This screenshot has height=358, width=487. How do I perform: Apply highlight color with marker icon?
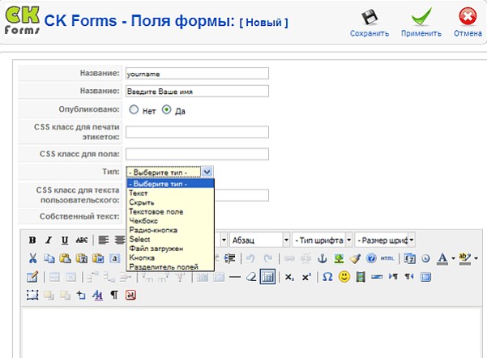pyautogui.click(x=465, y=258)
